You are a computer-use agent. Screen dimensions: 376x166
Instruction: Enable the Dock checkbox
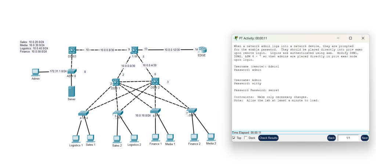coord(246,138)
